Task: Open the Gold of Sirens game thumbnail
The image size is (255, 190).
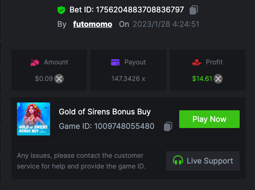Action: tap(34, 119)
